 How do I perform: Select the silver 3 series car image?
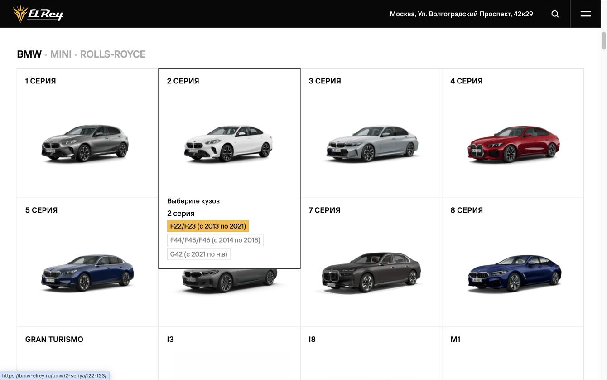pyautogui.click(x=372, y=143)
